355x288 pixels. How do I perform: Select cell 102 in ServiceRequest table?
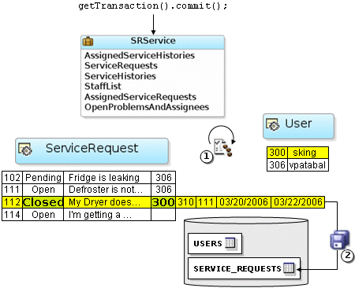(13, 178)
